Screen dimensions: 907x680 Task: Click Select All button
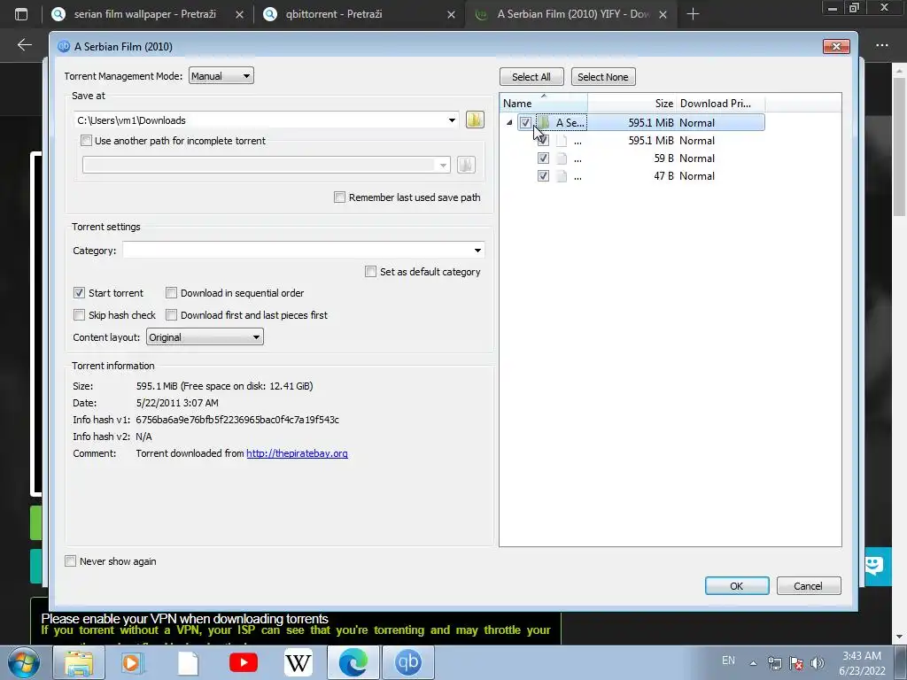pos(531,77)
